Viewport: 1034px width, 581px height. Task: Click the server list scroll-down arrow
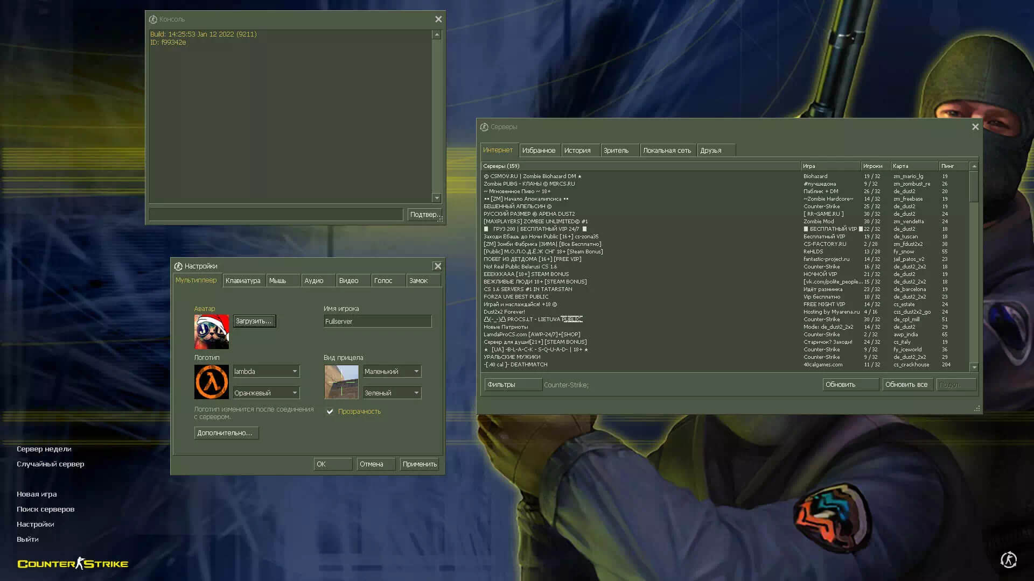(x=974, y=367)
